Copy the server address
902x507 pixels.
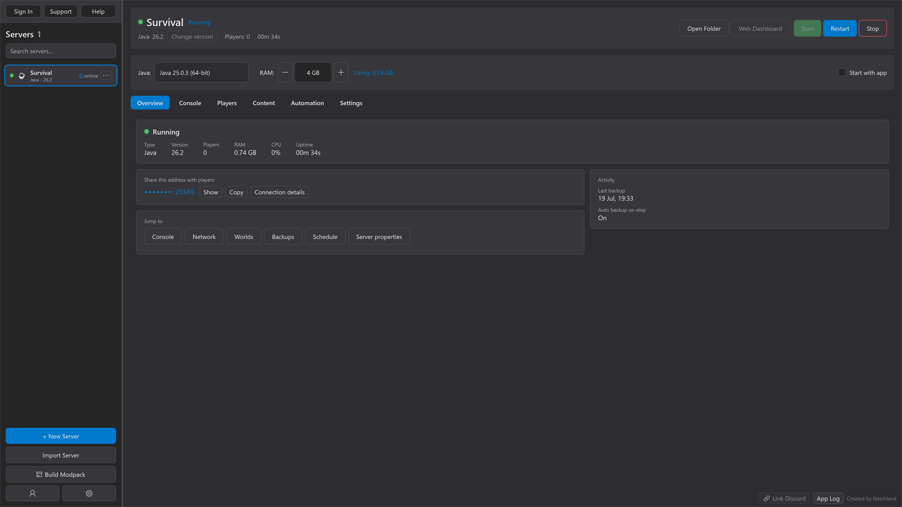(236, 192)
